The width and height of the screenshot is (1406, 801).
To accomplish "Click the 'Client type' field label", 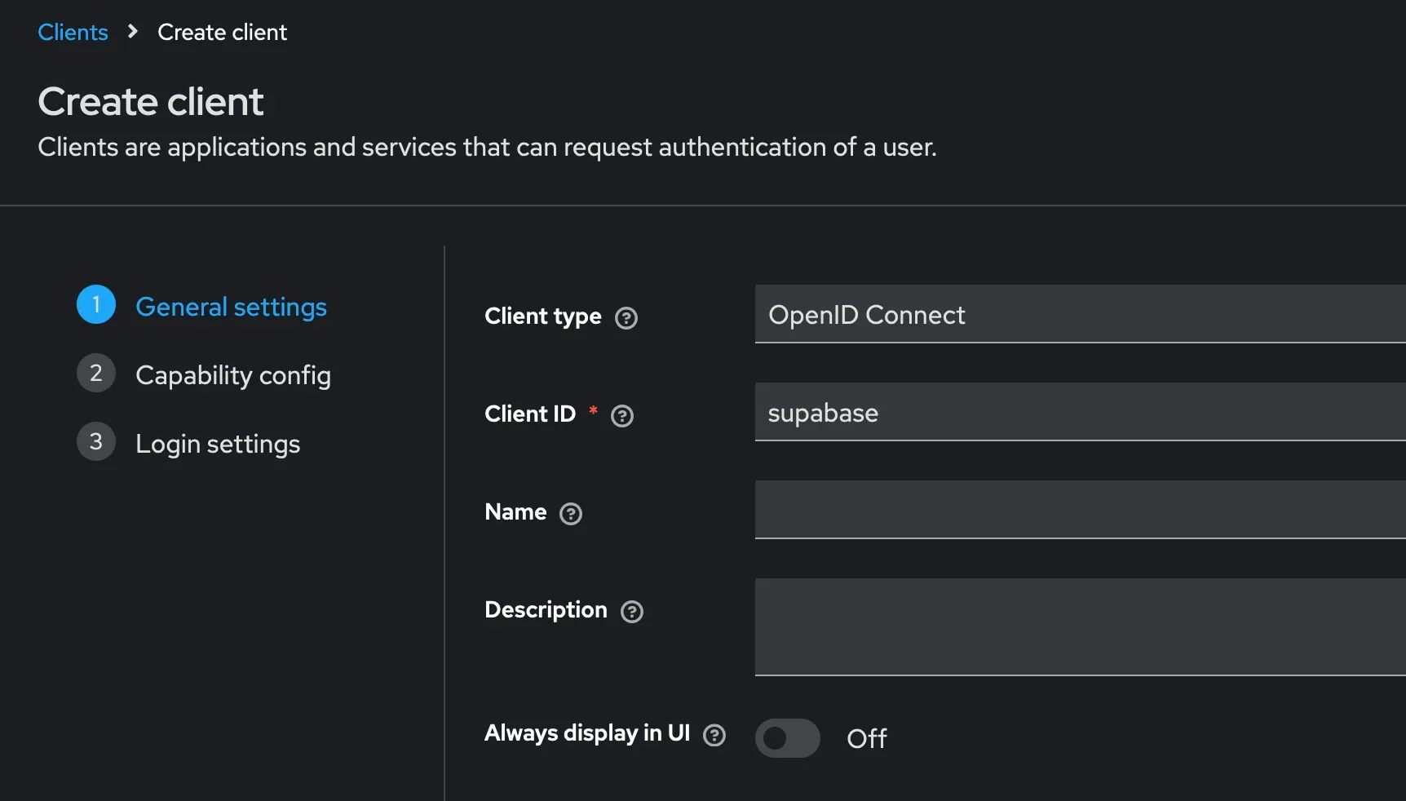I will (x=543, y=316).
